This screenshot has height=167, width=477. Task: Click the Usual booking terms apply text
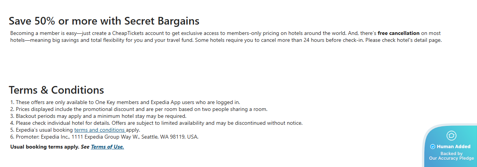click(x=45, y=147)
